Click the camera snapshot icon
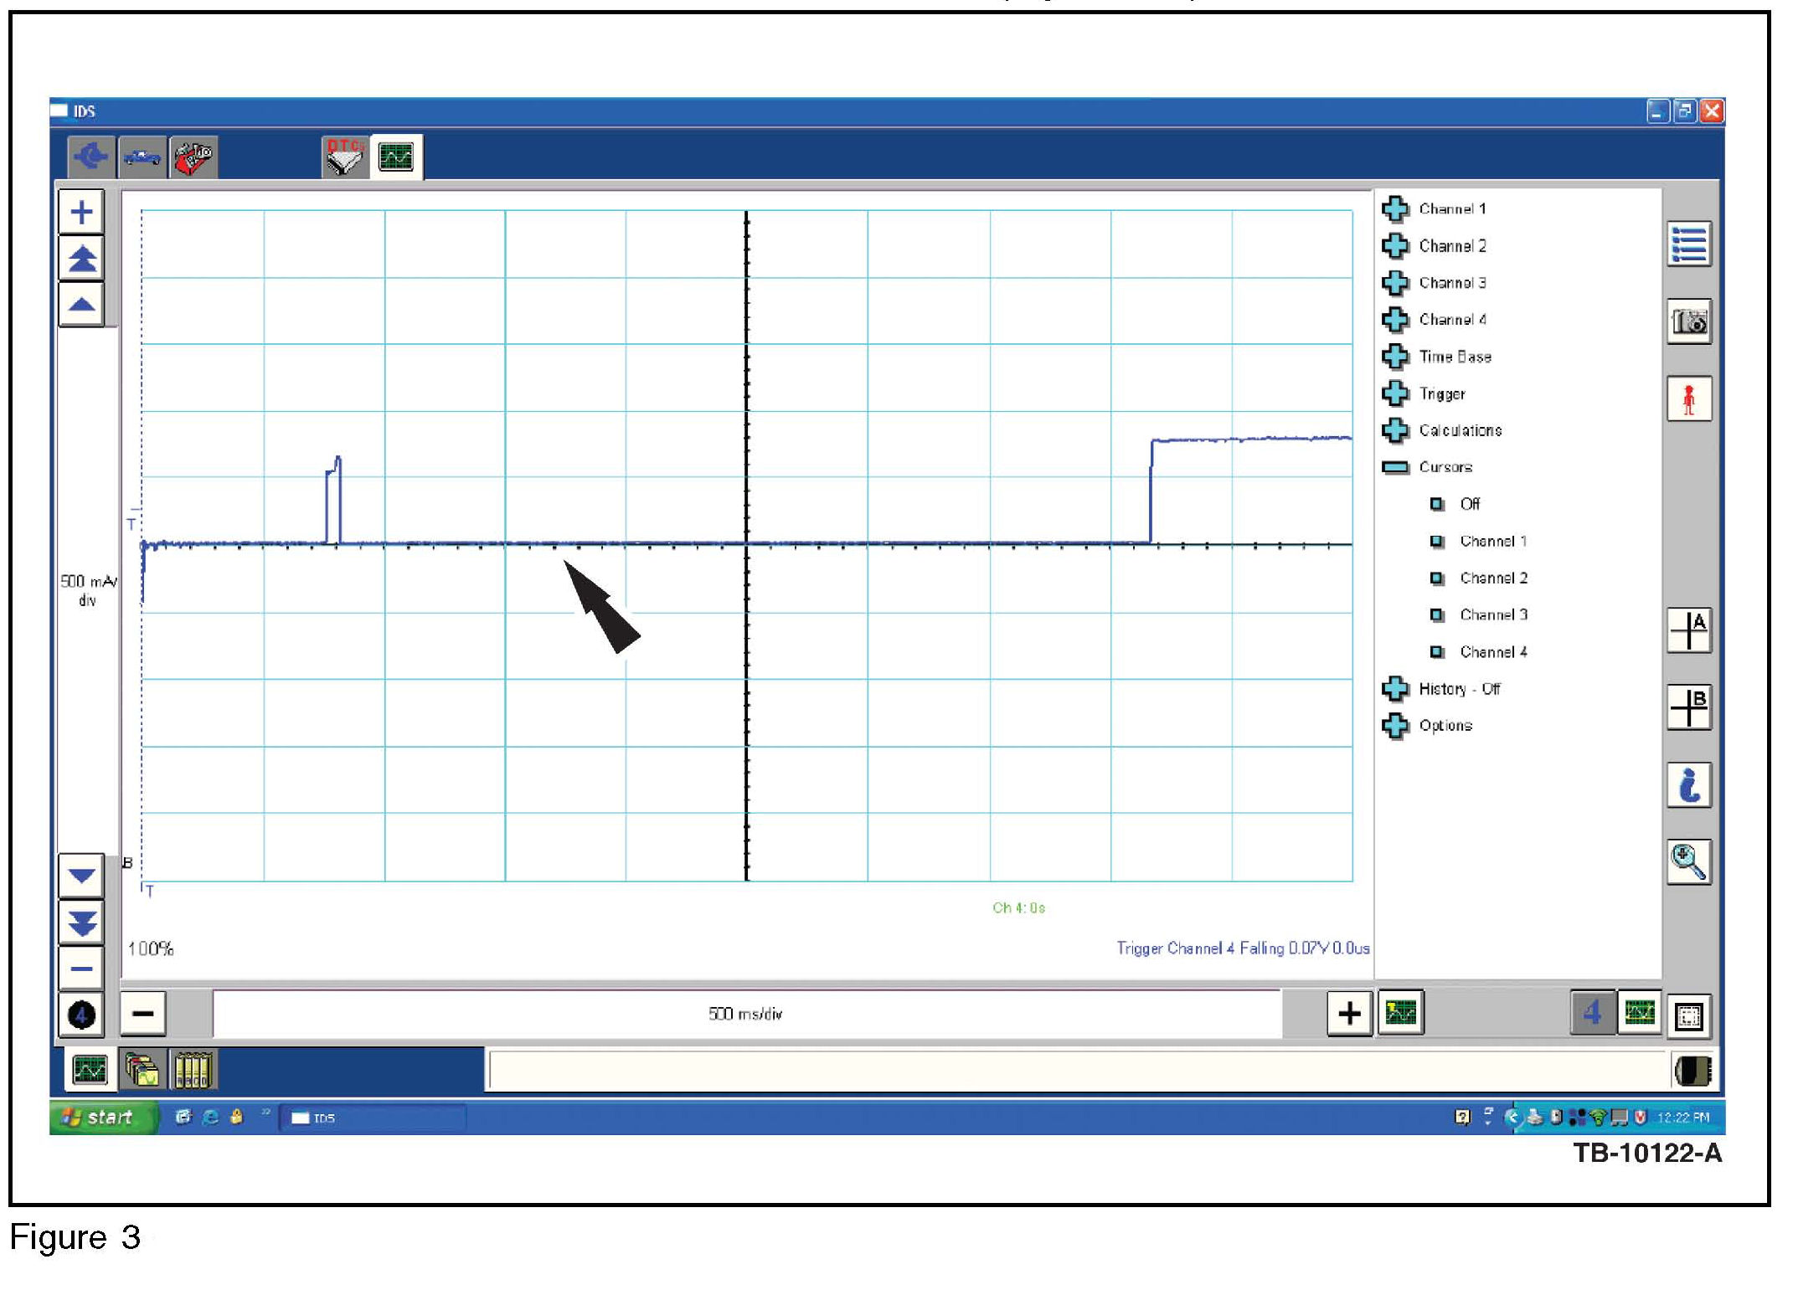Screen dimensions: 1793x1290 tap(1688, 321)
